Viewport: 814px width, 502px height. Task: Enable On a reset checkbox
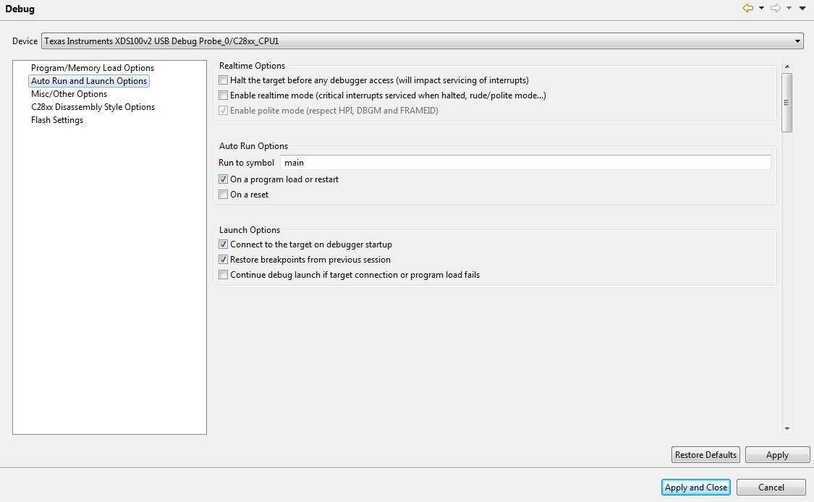click(x=224, y=194)
